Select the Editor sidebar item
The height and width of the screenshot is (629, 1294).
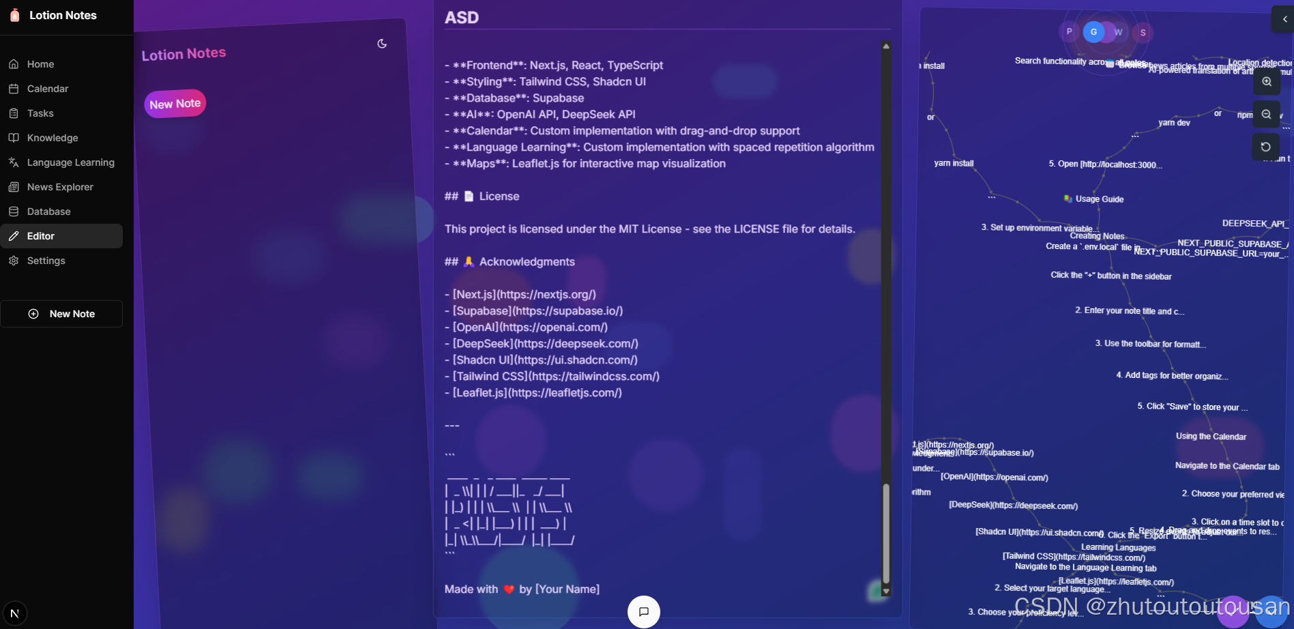[61, 236]
